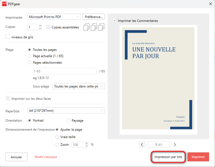Open the Sous-plage dropdown
This screenshot has height=167, width=215.
79,86
